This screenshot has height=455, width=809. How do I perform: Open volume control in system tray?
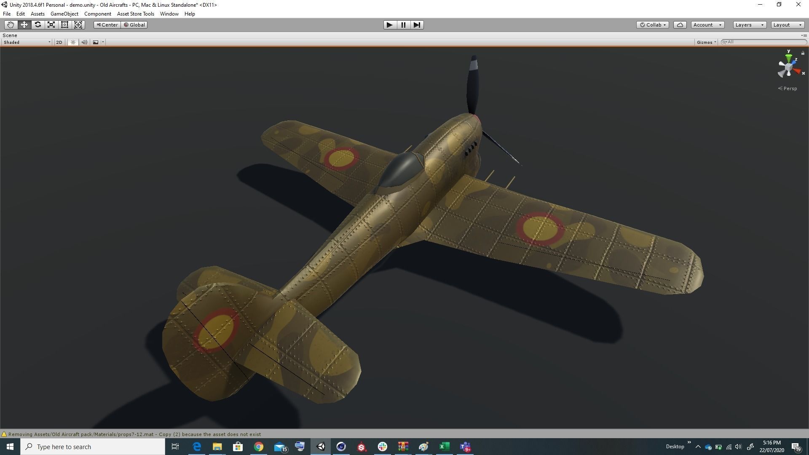(x=739, y=447)
